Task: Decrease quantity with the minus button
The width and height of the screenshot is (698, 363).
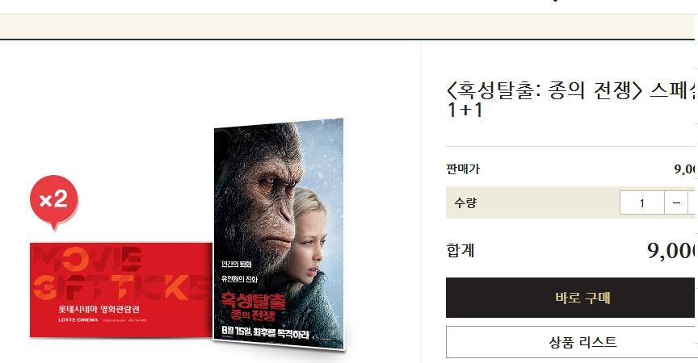Action: [x=676, y=203]
